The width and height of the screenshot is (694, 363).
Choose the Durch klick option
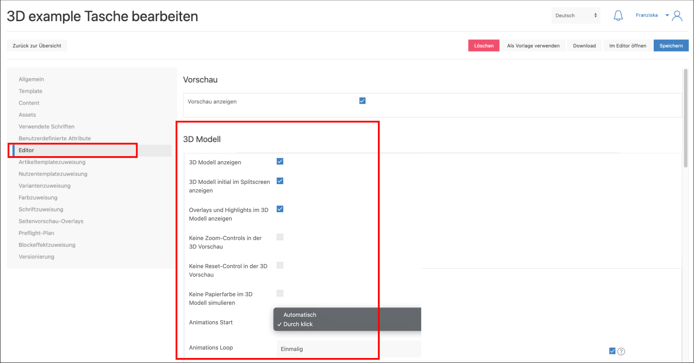298,324
